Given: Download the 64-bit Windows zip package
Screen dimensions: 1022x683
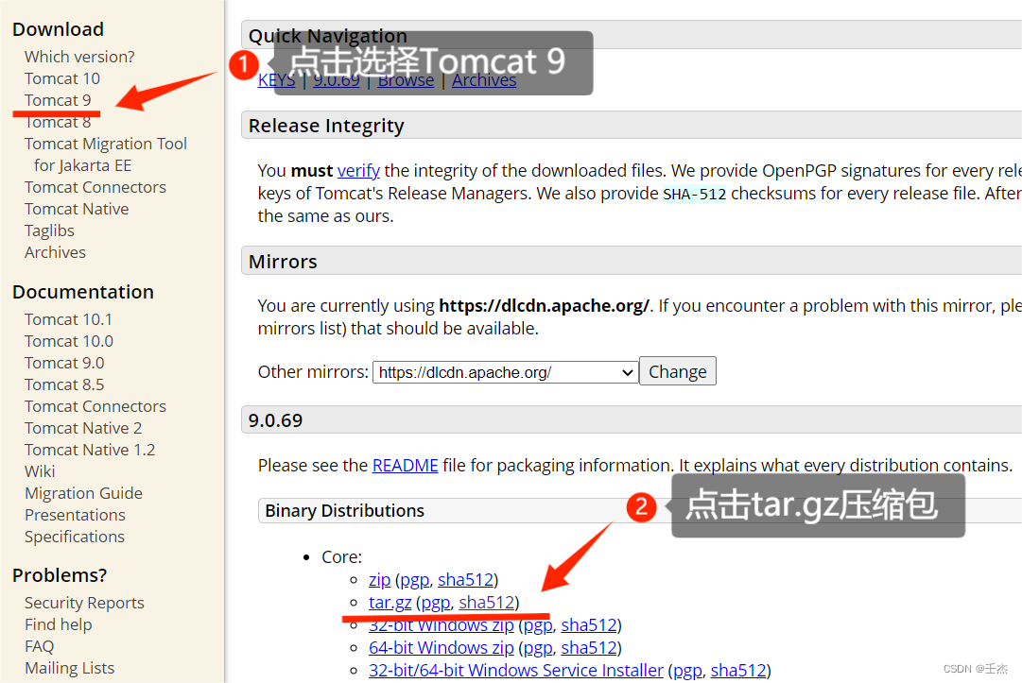Looking at the screenshot, I should (x=441, y=647).
